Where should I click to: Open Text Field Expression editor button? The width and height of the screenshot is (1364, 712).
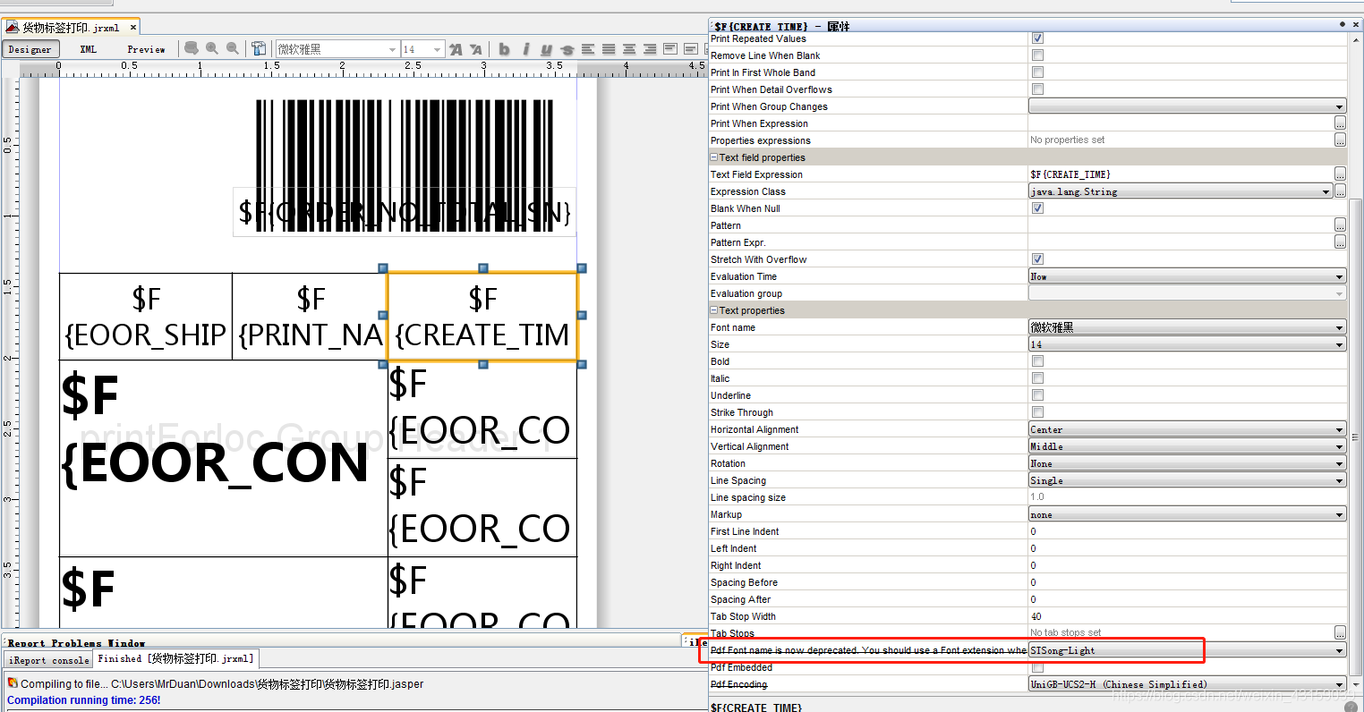pyautogui.click(x=1340, y=174)
